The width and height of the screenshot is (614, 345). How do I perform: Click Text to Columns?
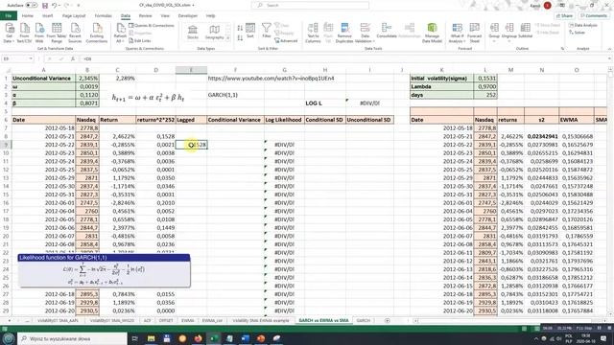pyautogui.click(x=313, y=33)
